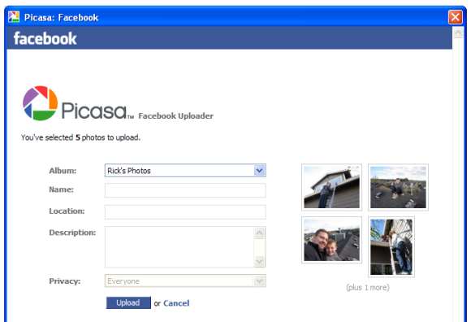The width and height of the screenshot is (471, 322).
Task: Open the Privacy dropdown set to Everyone
Action: coord(185,281)
